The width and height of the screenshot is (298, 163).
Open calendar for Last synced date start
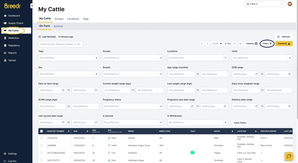(x=63, y=122)
